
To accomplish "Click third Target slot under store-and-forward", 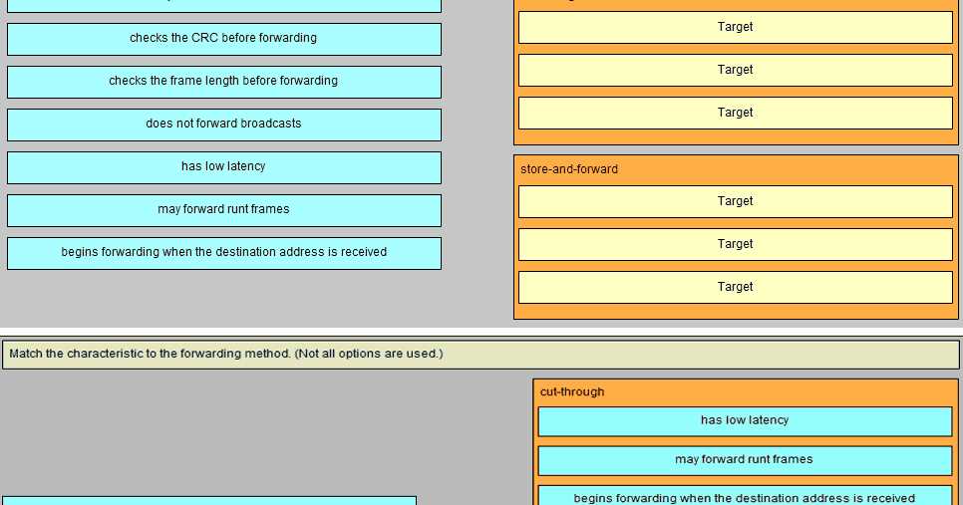I will (735, 287).
